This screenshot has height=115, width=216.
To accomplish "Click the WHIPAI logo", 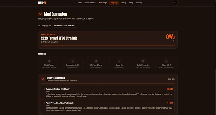I will point(42,3).
